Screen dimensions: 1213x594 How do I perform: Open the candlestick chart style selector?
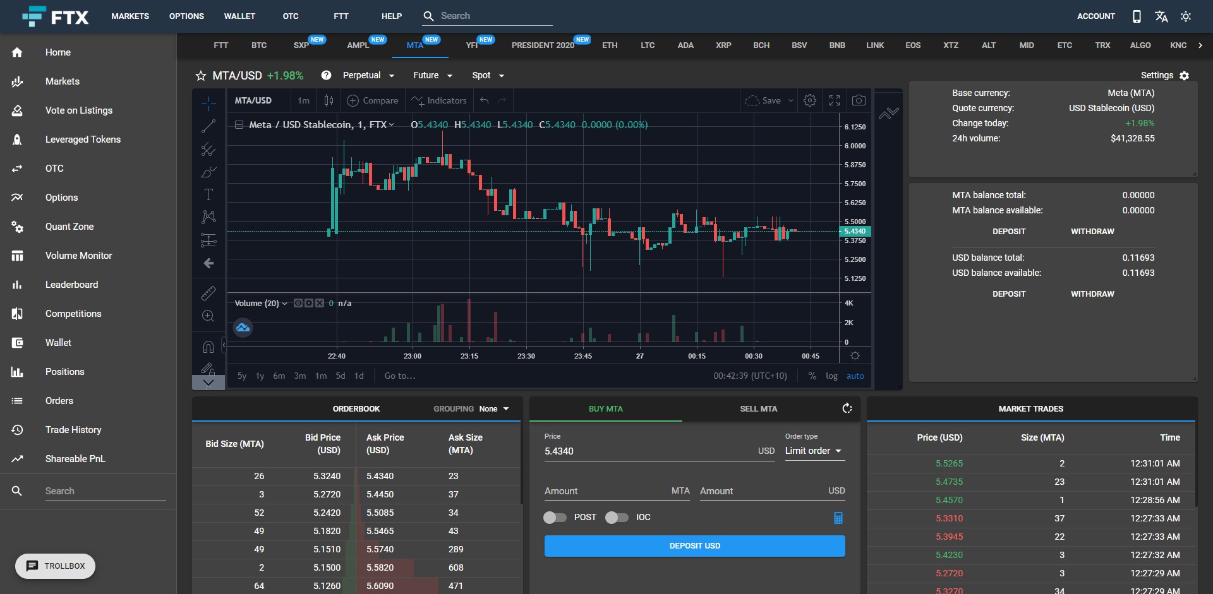click(x=329, y=100)
